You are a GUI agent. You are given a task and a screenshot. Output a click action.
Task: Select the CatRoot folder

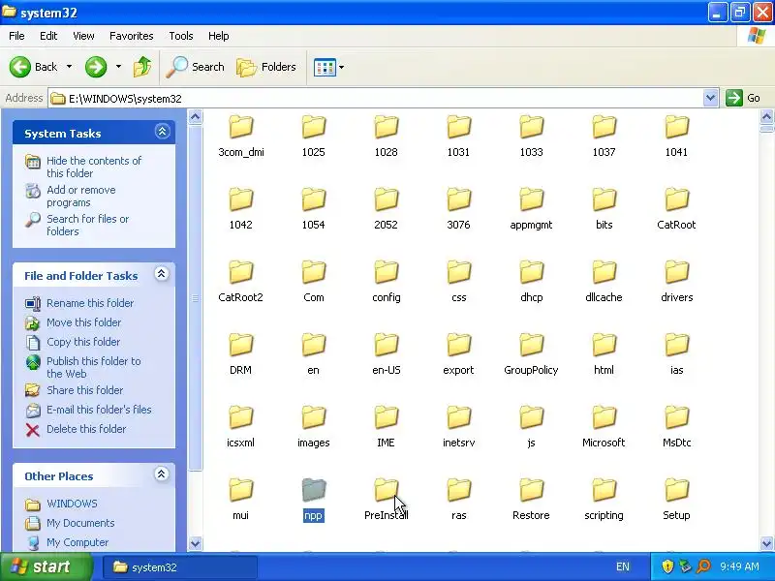[x=676, y=209]
